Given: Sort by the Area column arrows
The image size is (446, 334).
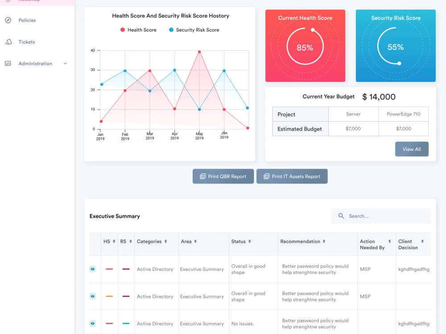Looking at the screenshot, I should [195, 241].
